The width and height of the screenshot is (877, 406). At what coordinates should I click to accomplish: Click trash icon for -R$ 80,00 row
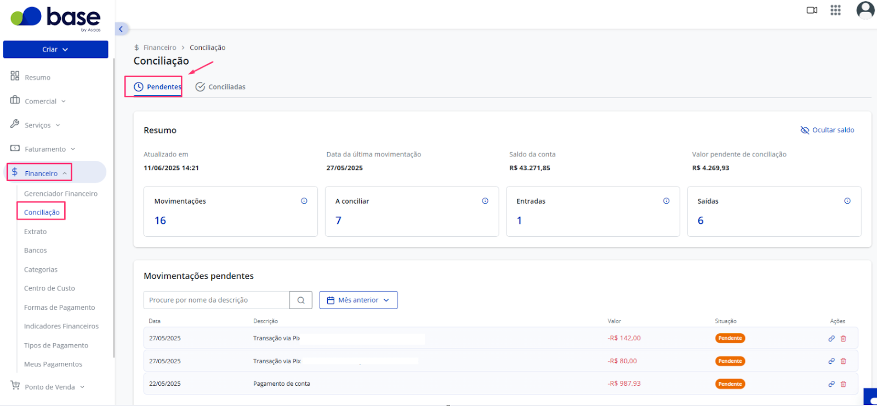coord(844,361)
